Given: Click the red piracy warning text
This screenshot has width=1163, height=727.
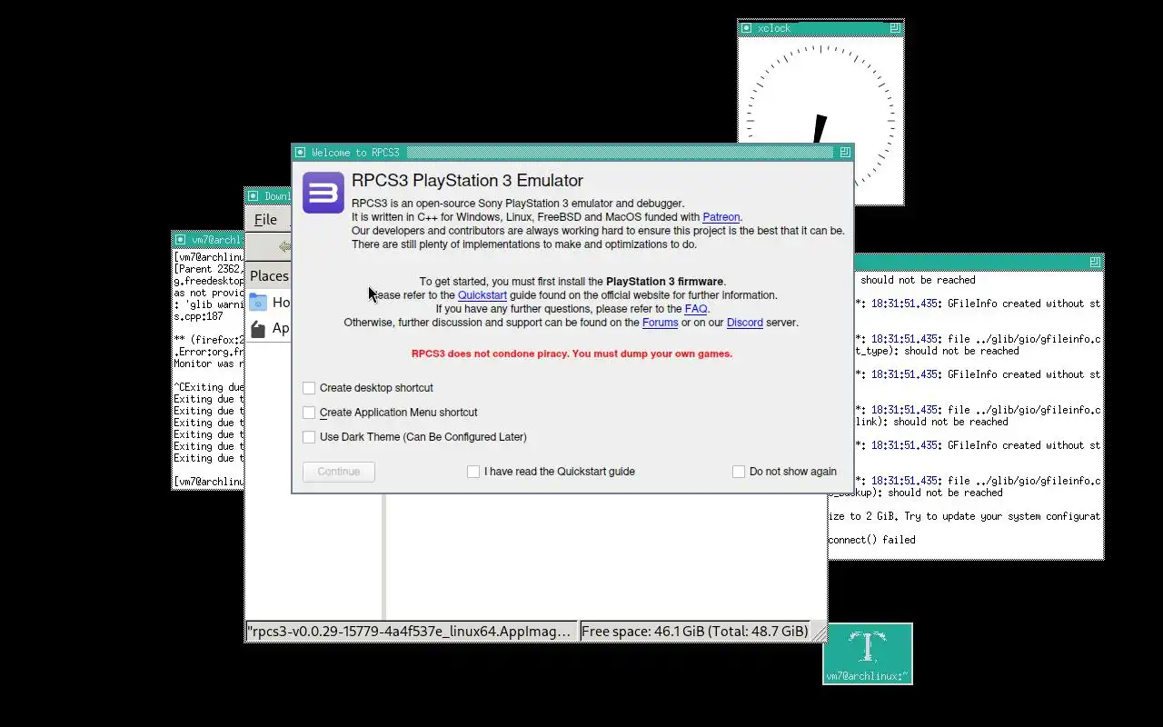Looking at the screenshot, I should (572, 354).
